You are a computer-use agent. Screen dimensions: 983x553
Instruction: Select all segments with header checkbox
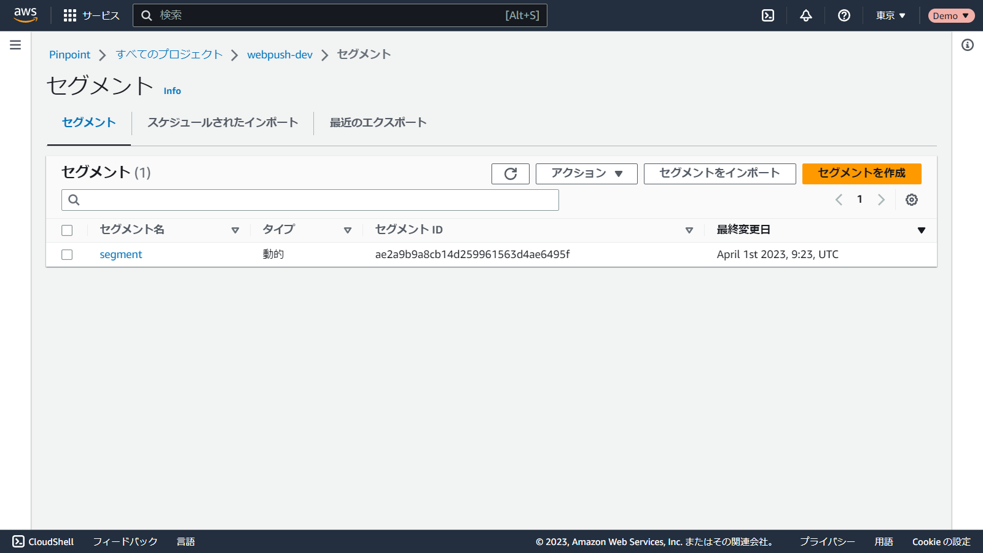(x=67, y=230)
